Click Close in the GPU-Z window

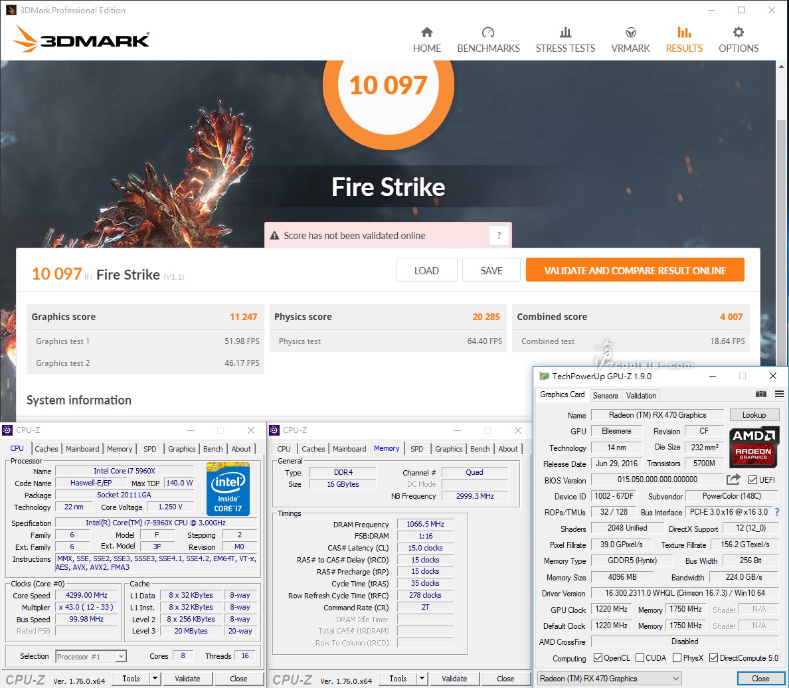click(x=760, y=679)
